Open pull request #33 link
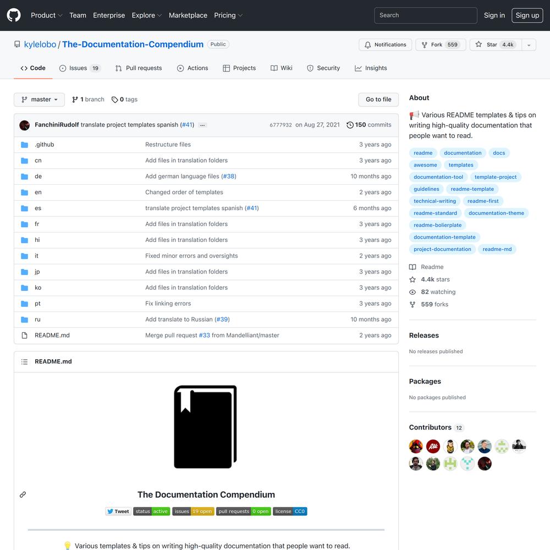The width and height of the screenshot is (550, 550). 204,335
